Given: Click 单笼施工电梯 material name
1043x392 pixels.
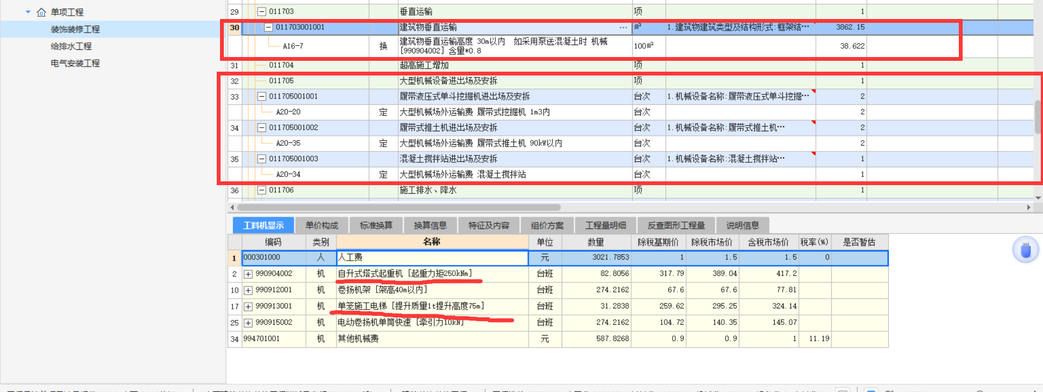Looking at the screenshot, I should click(x=411, y=306).
